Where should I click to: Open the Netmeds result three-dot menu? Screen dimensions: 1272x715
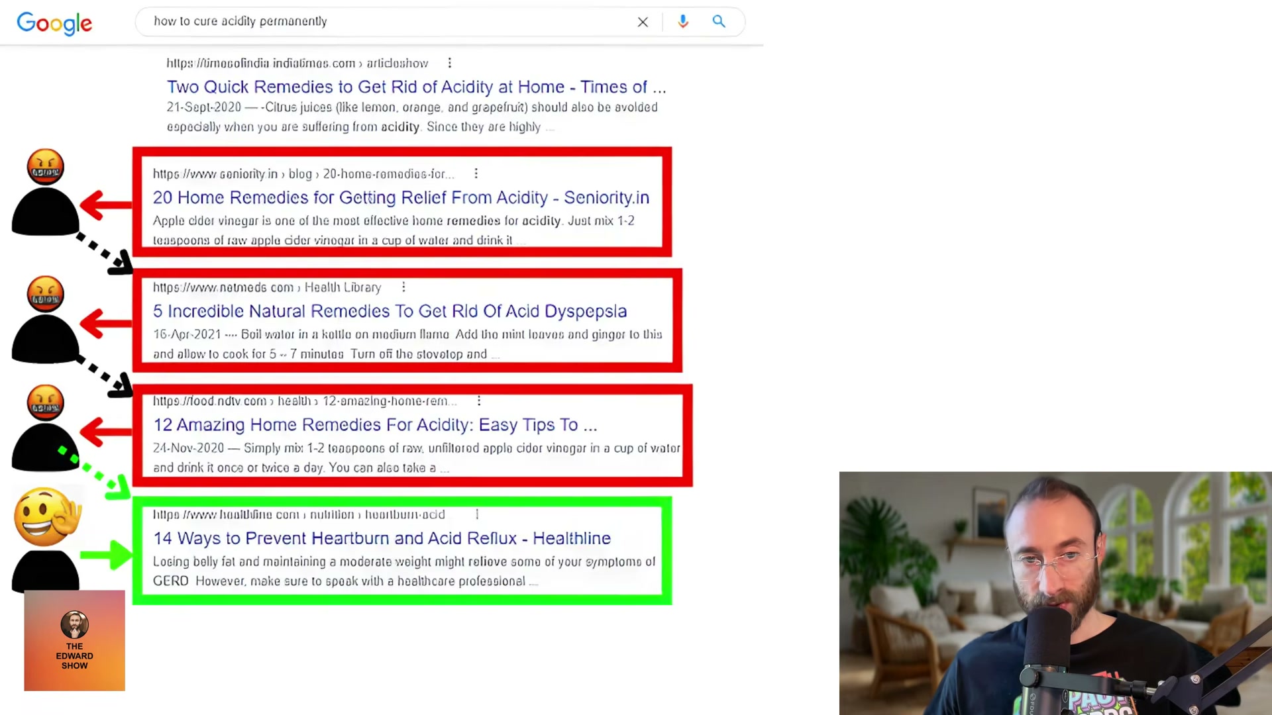point(403,287)
